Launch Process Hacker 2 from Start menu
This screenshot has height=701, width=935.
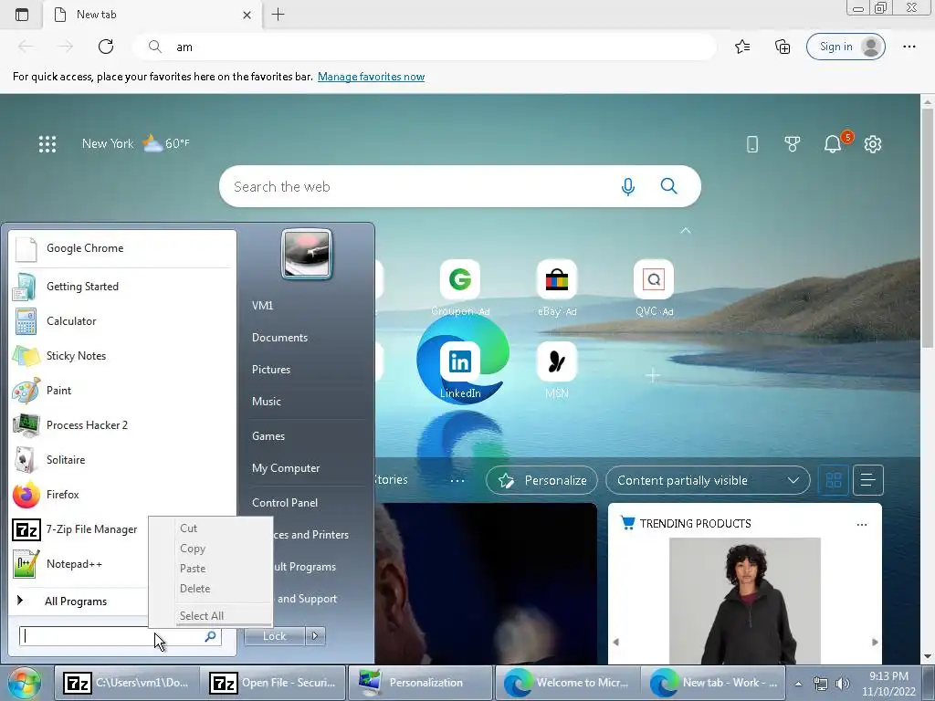(122, 425)
